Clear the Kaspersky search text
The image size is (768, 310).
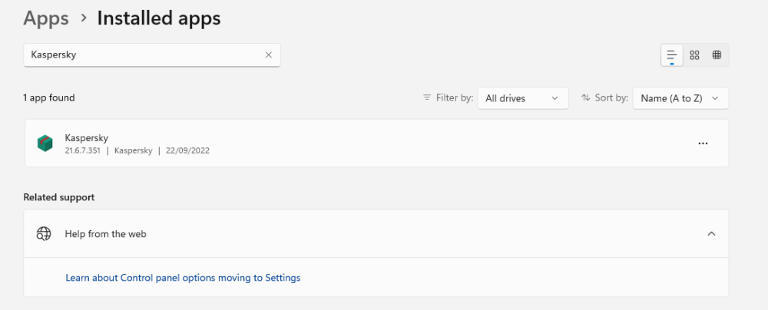pos(268,55)
